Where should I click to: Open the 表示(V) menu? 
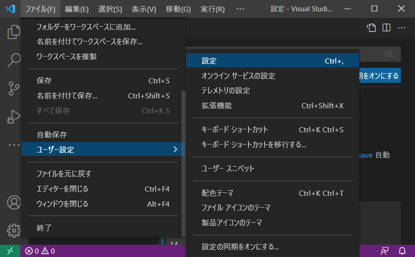pyautogui.click(x=144, y=9)
